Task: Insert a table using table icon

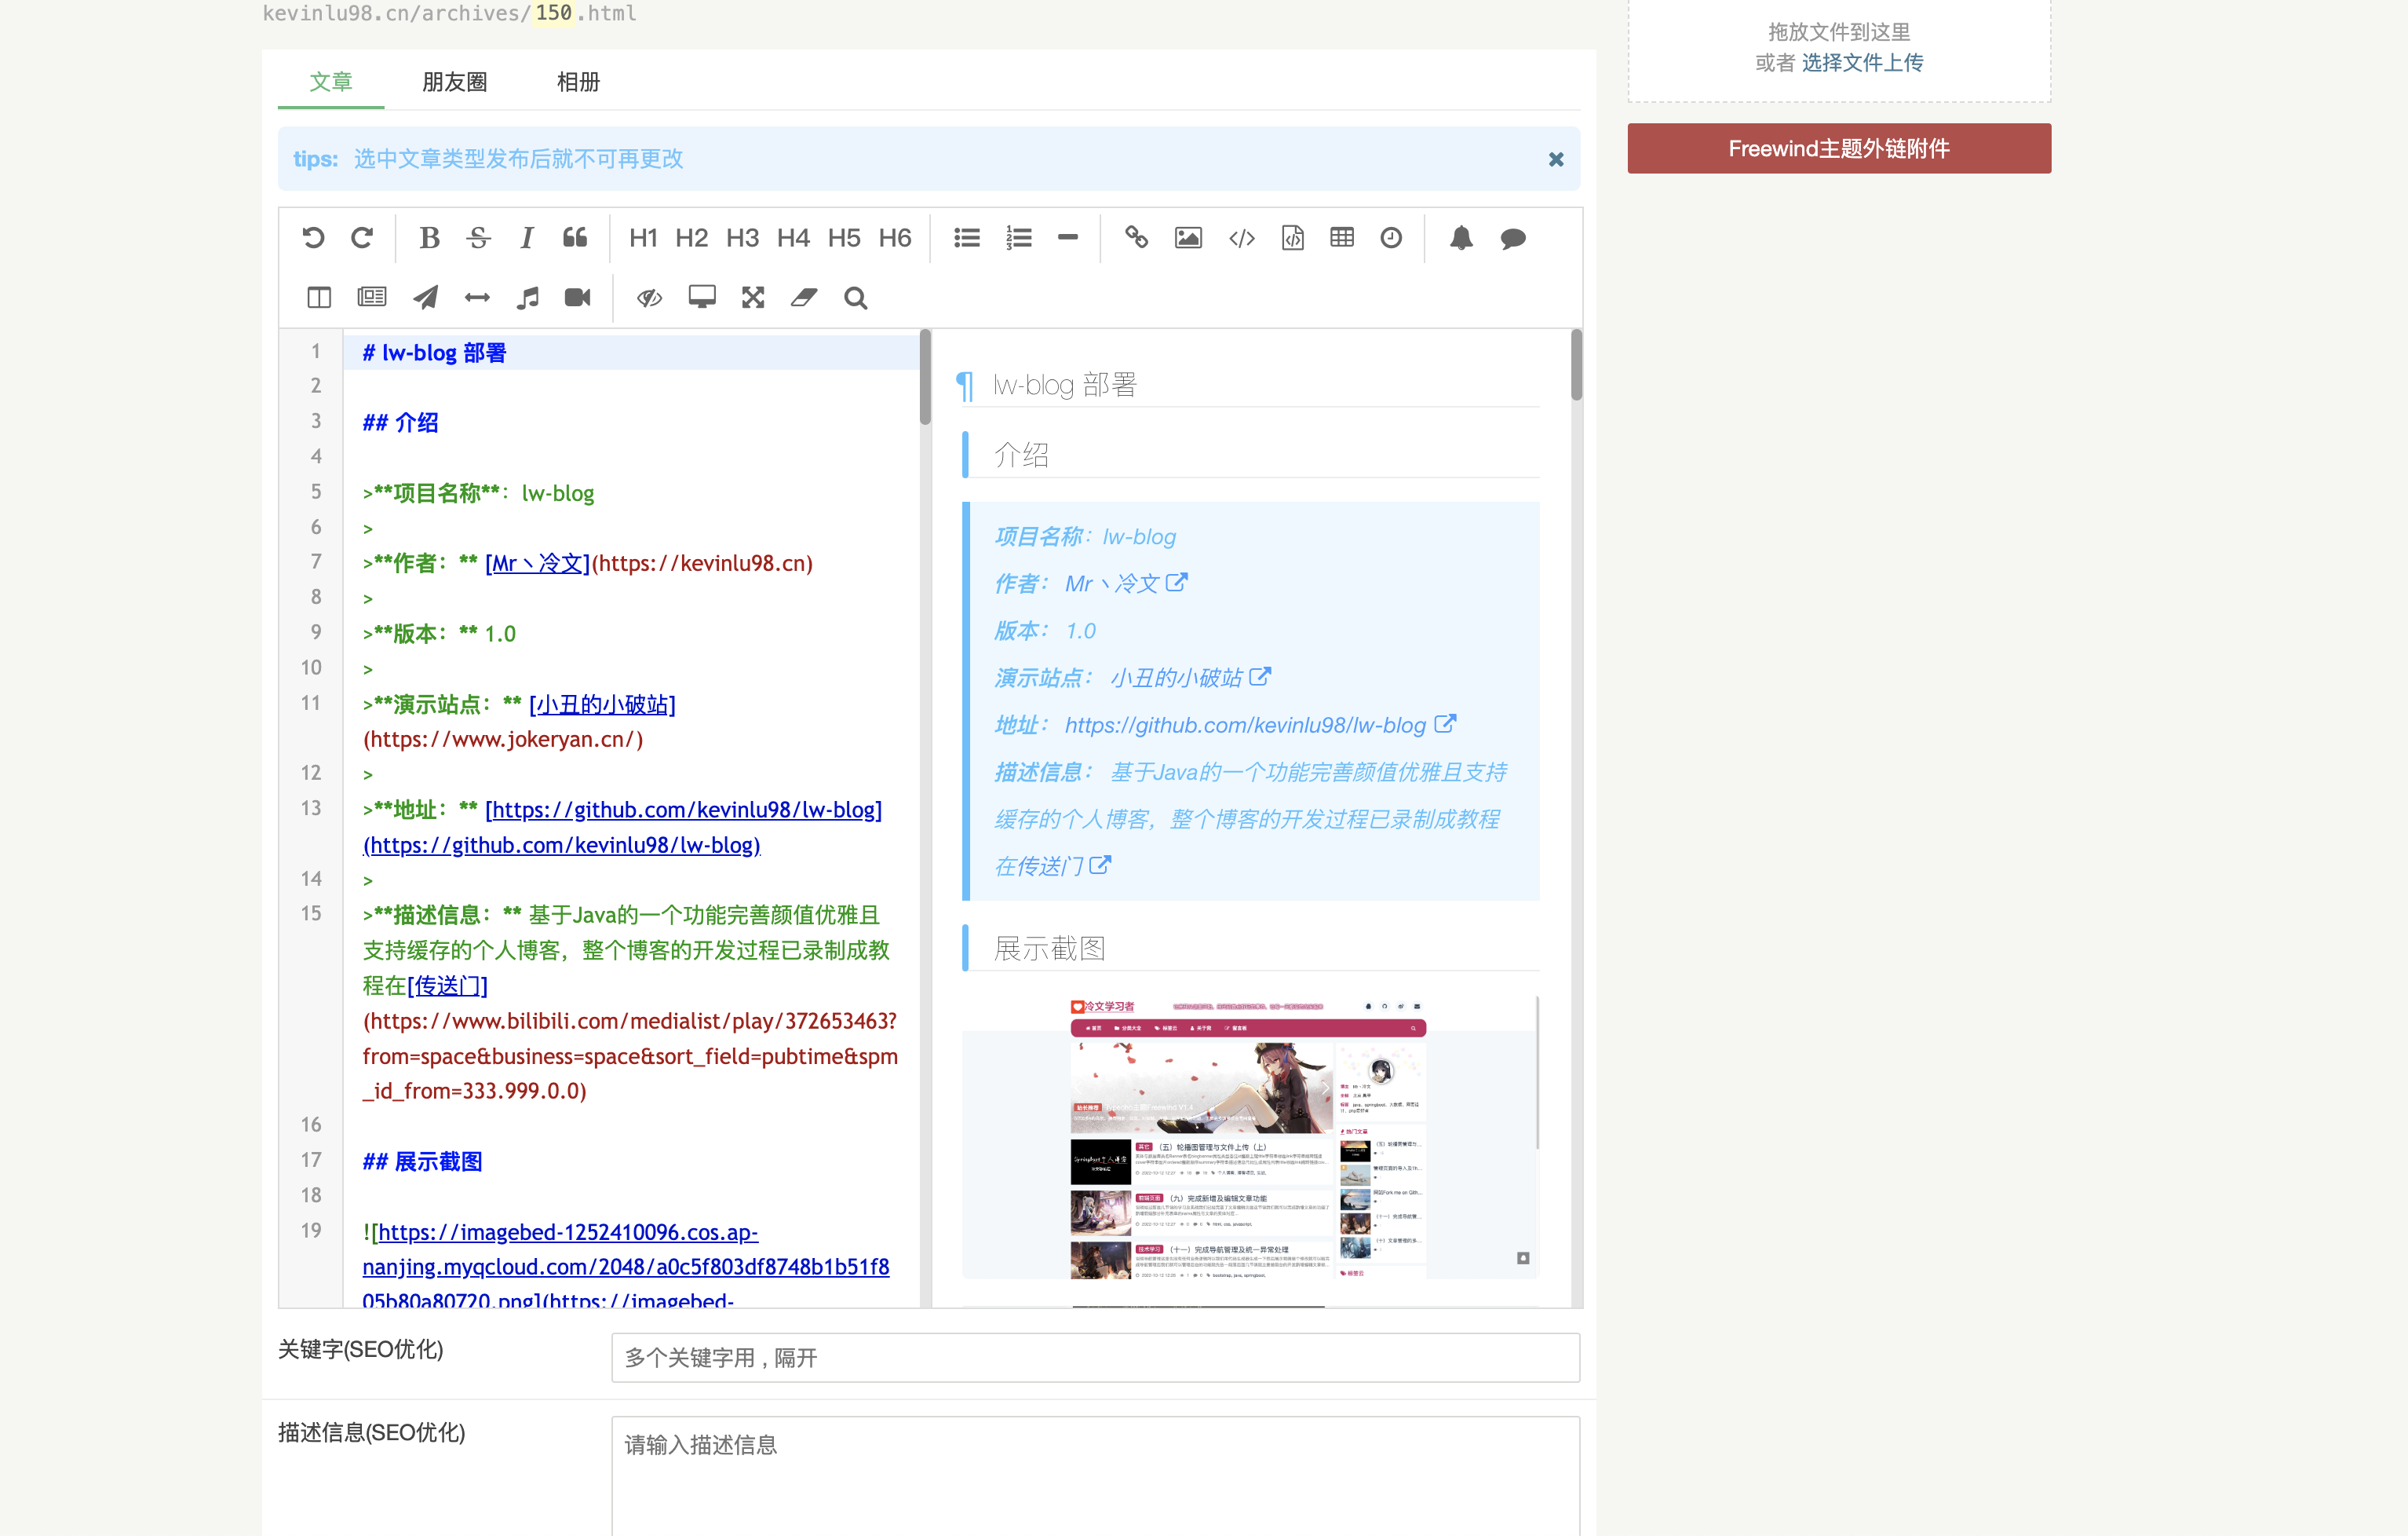Action: (x=1342, y=238)
